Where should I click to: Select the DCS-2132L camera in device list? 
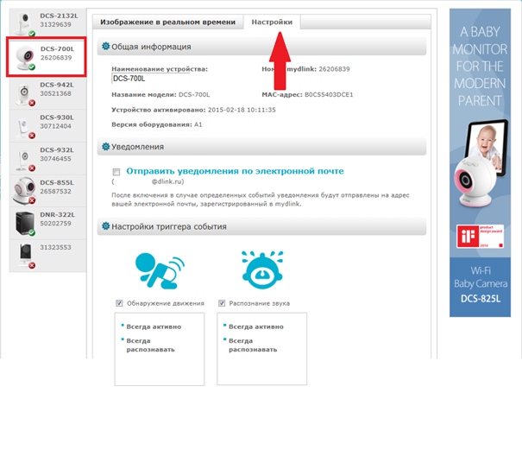pyautogui.click(x=47, y=22)
